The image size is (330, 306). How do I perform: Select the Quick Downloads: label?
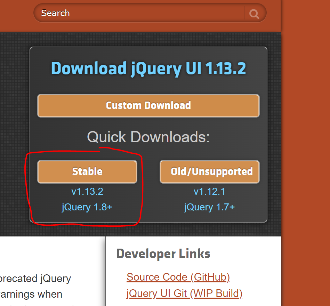(148, 137)
